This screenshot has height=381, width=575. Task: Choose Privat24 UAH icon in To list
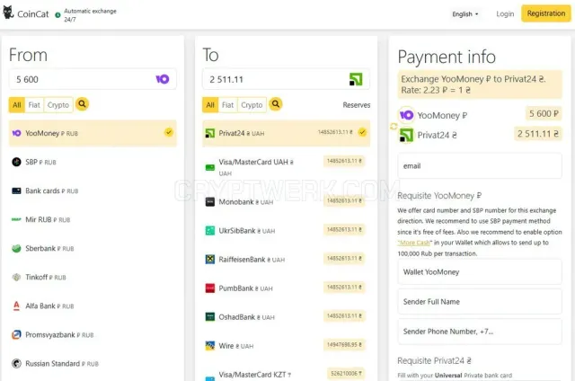click(209, 133)
